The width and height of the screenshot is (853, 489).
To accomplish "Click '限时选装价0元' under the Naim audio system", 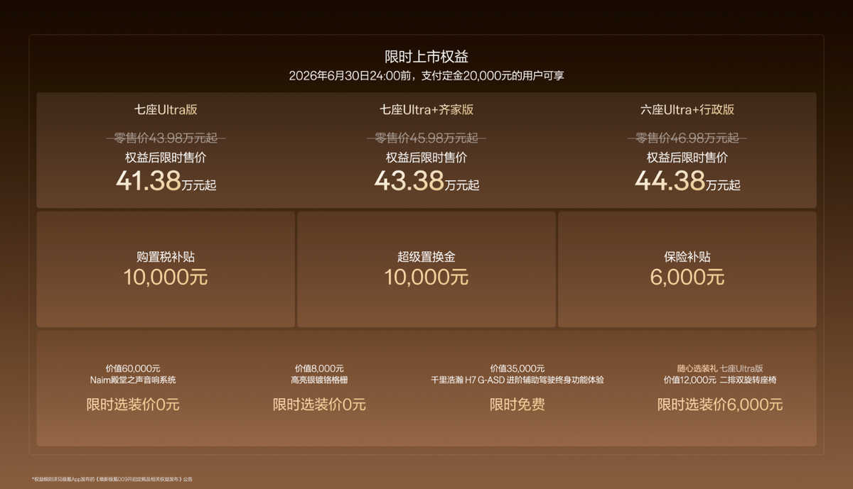I will coord(133,405).
